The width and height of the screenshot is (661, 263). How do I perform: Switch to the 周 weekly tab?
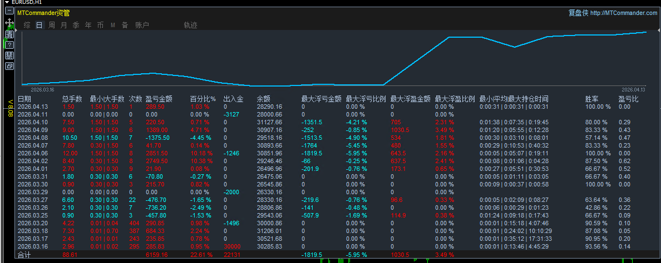[51, 25]
